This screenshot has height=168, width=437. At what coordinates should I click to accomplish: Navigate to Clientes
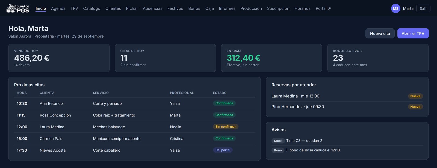click(x=113, y=8)
